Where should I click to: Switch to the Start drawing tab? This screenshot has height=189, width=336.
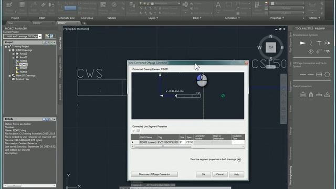pyautogui.click(x=10, y=23)
